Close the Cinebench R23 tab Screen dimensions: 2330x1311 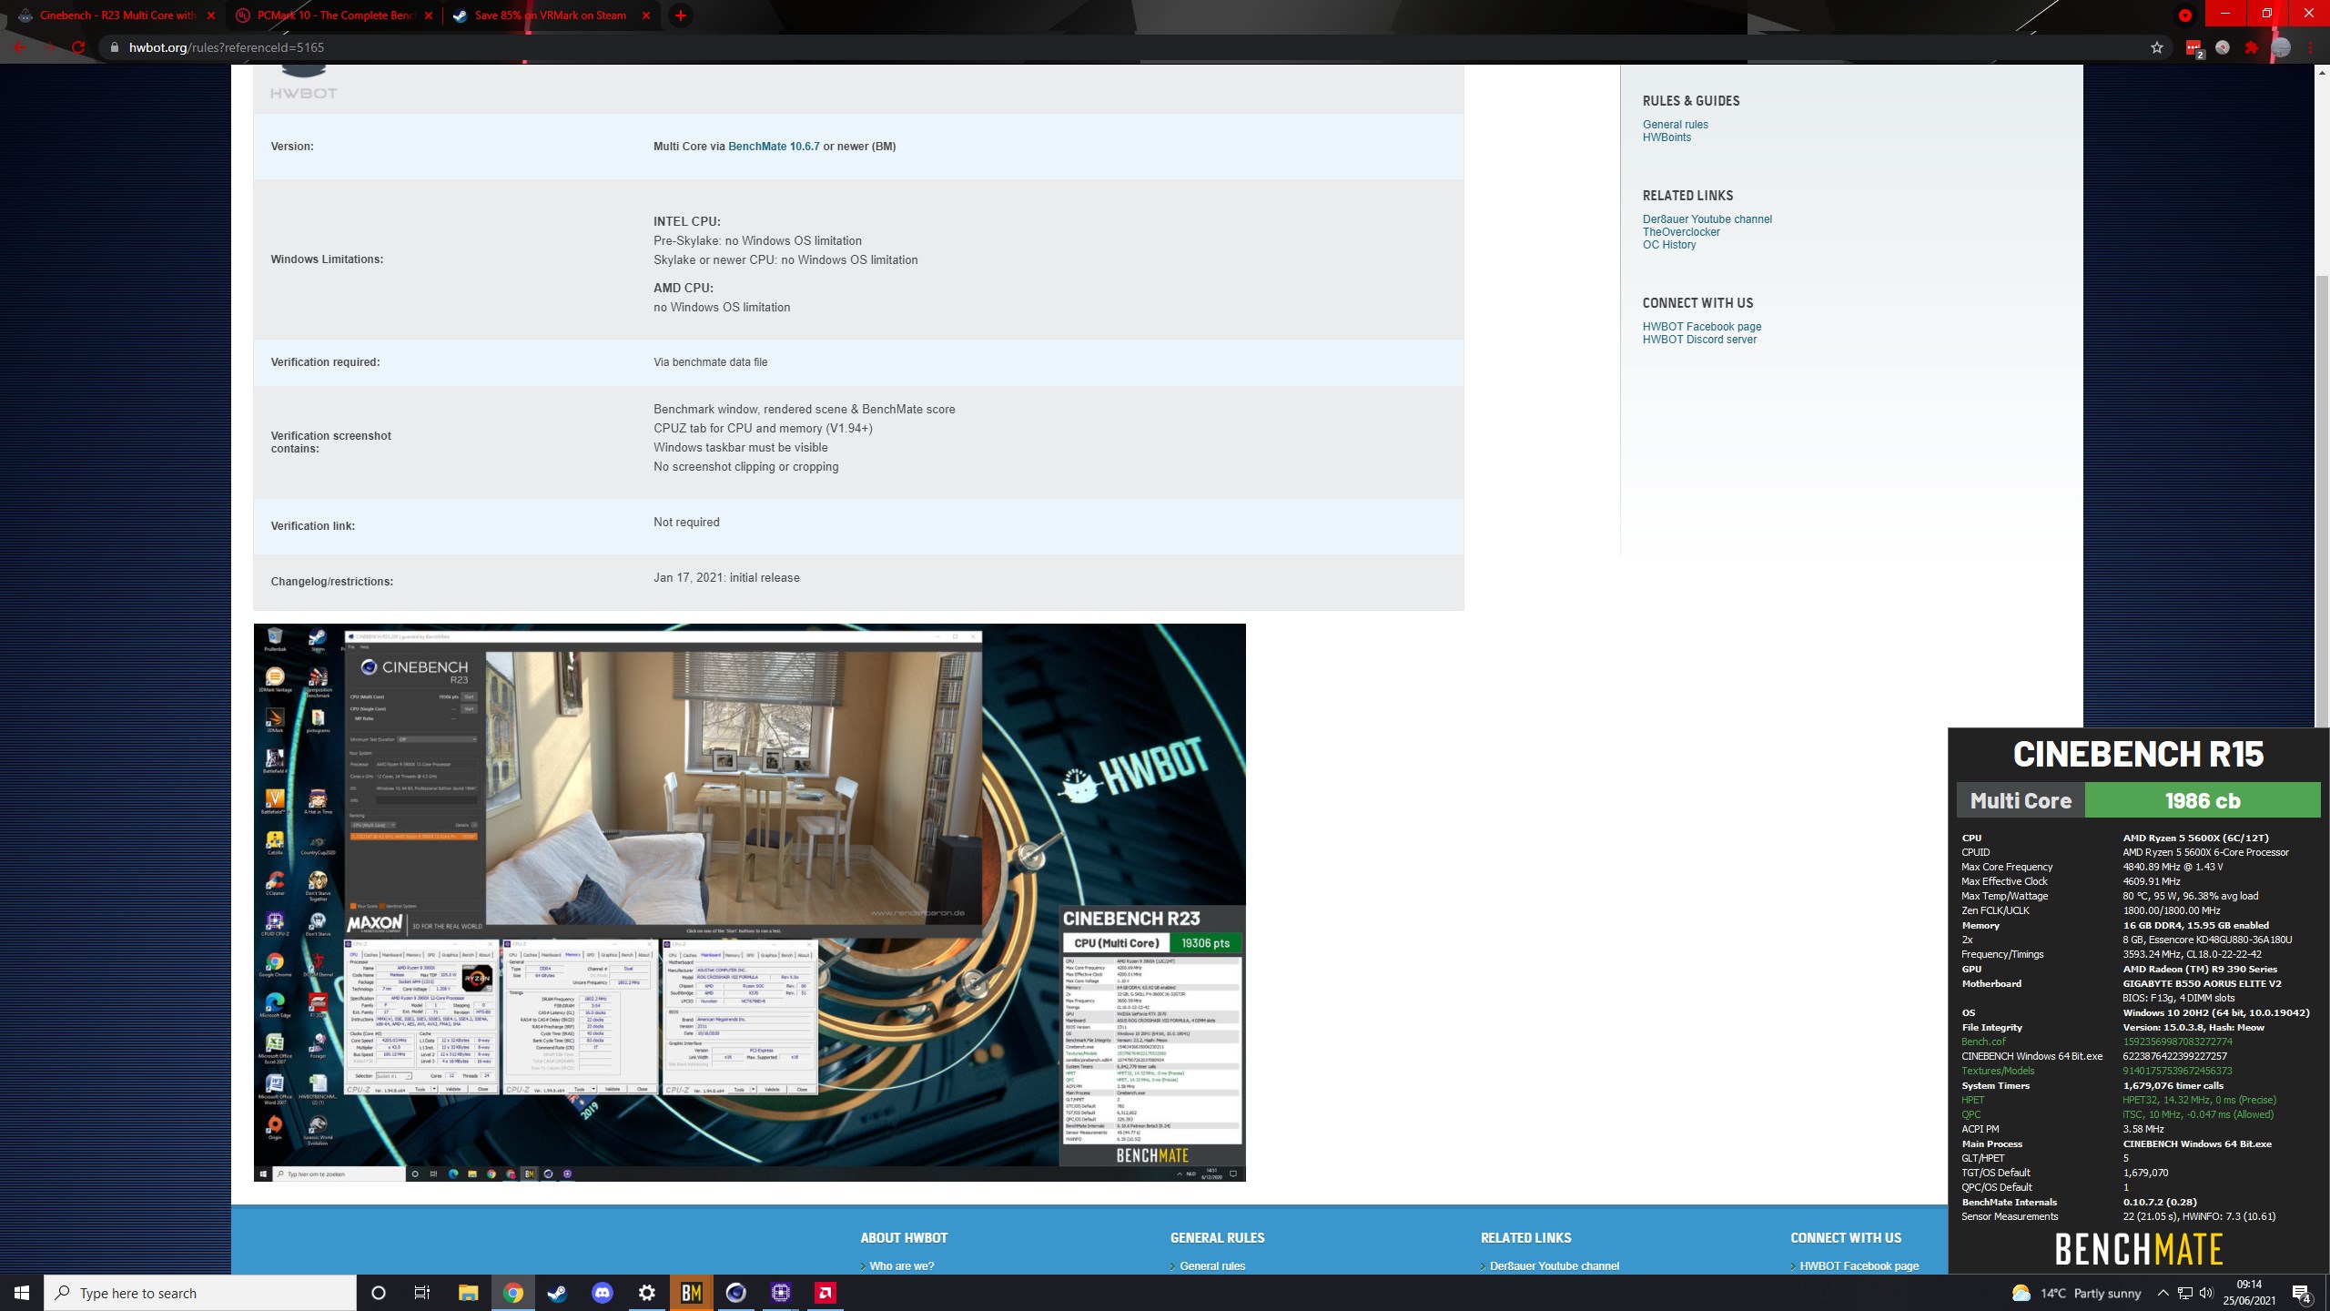(211, 15)
